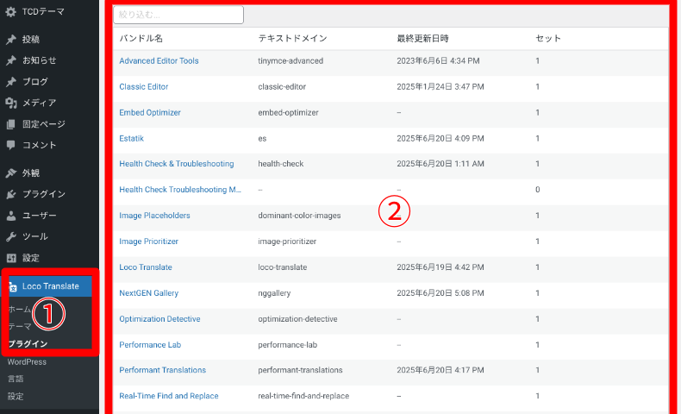The height and width of the screenshot is (414, 681).
Task: Click the Loco Translate menu icon
Action: pyautogui.click(x=13, y=286)
